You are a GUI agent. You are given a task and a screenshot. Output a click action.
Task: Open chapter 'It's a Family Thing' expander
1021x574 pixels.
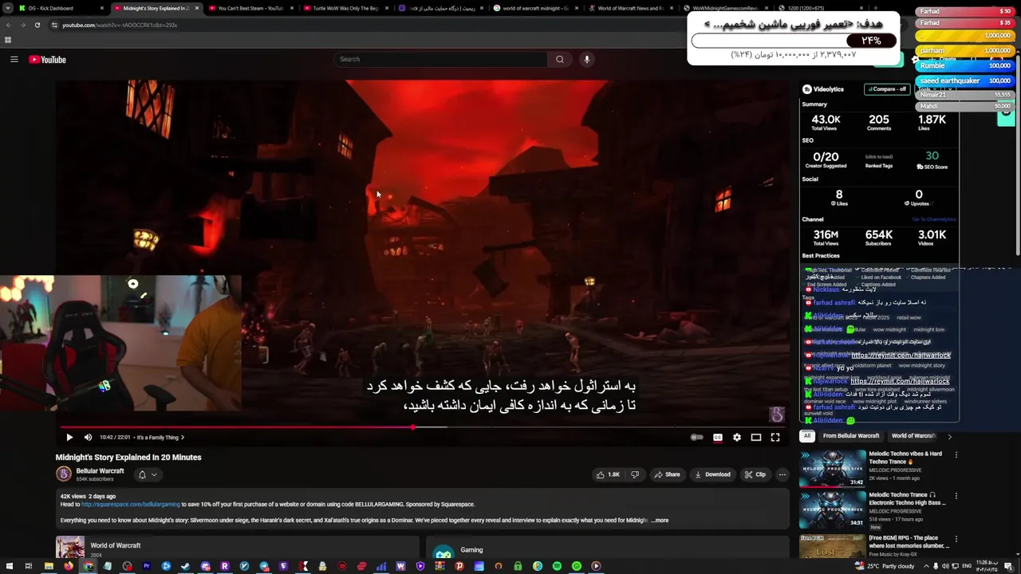pyautogui.click(x=160, y=437)
